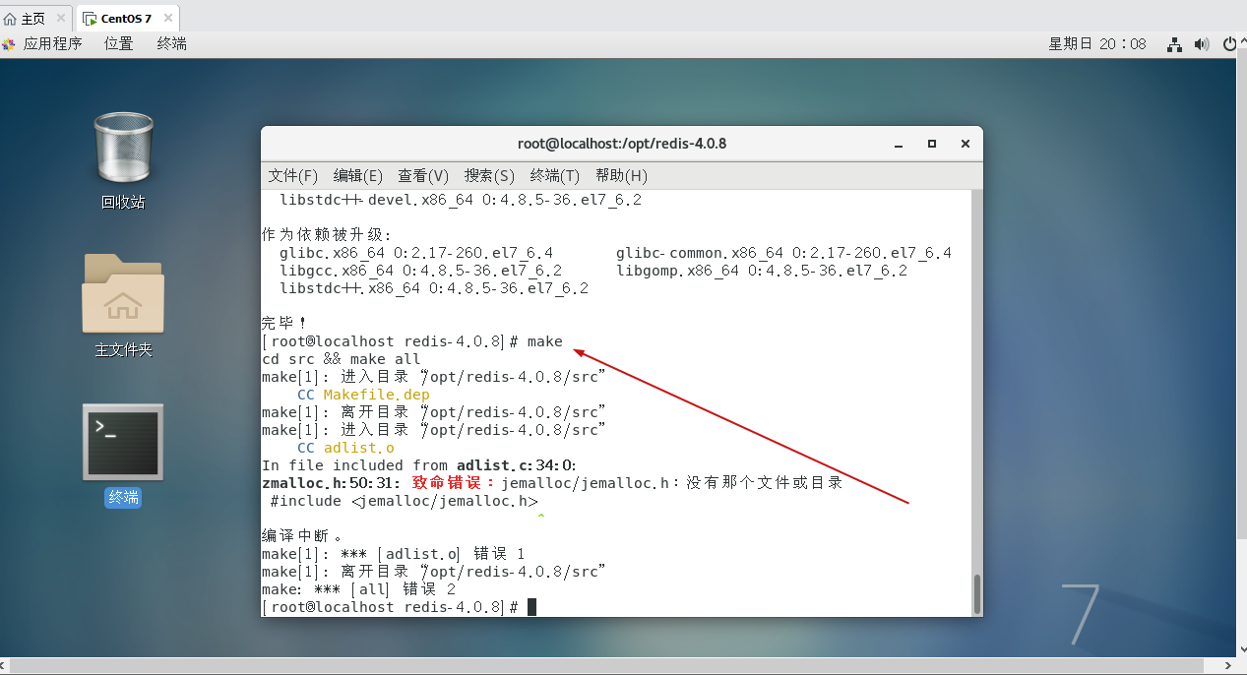Open the 搜索(S) menu in terminal
The width and height of the screenshot is (1247, 675).
coord(490,175)
